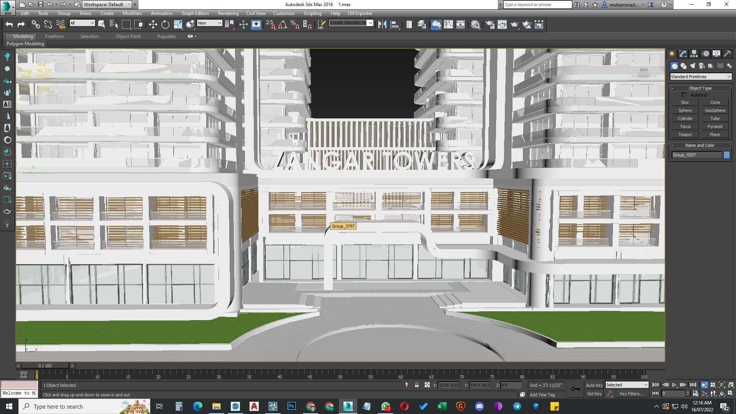Click the Teapot object button
The width and height of the screenshot is (736, 414).
pos(685,135)
